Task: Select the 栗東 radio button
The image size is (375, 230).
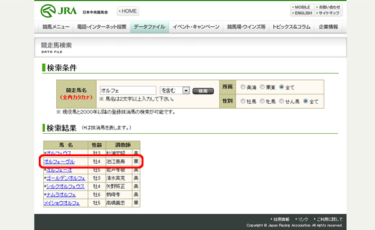Action: [x=262, y=87]
